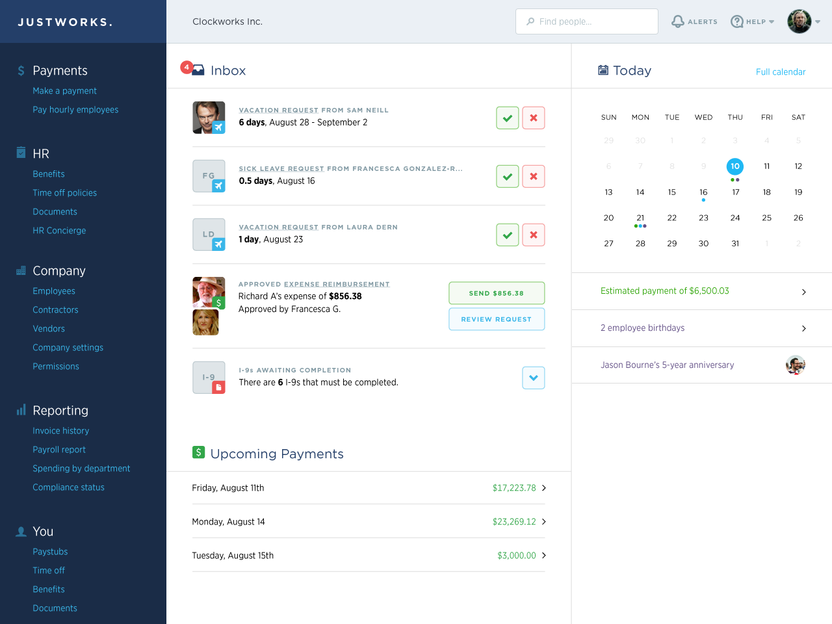Click the HR clipboard icon in the sidebar

tap(20, 153)
